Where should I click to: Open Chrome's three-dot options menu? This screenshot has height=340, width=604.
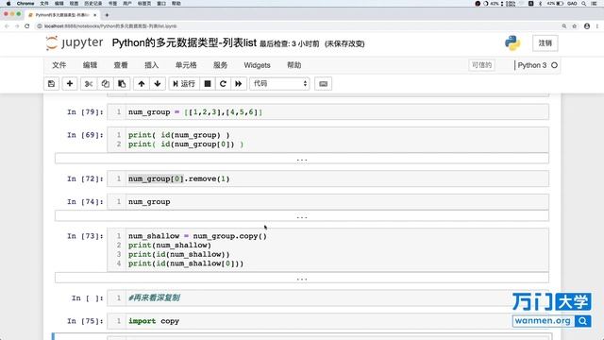tap(597, 26)
